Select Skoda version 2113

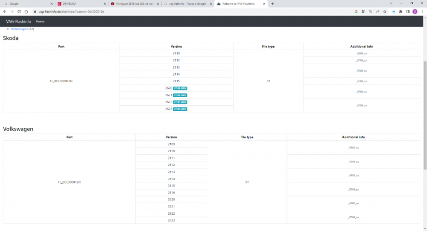176,67
